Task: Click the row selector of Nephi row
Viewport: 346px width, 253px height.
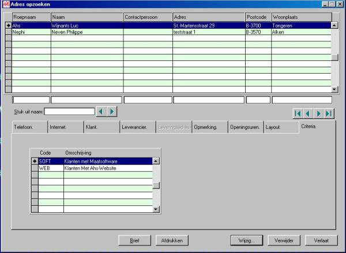Action: [9, 32]
